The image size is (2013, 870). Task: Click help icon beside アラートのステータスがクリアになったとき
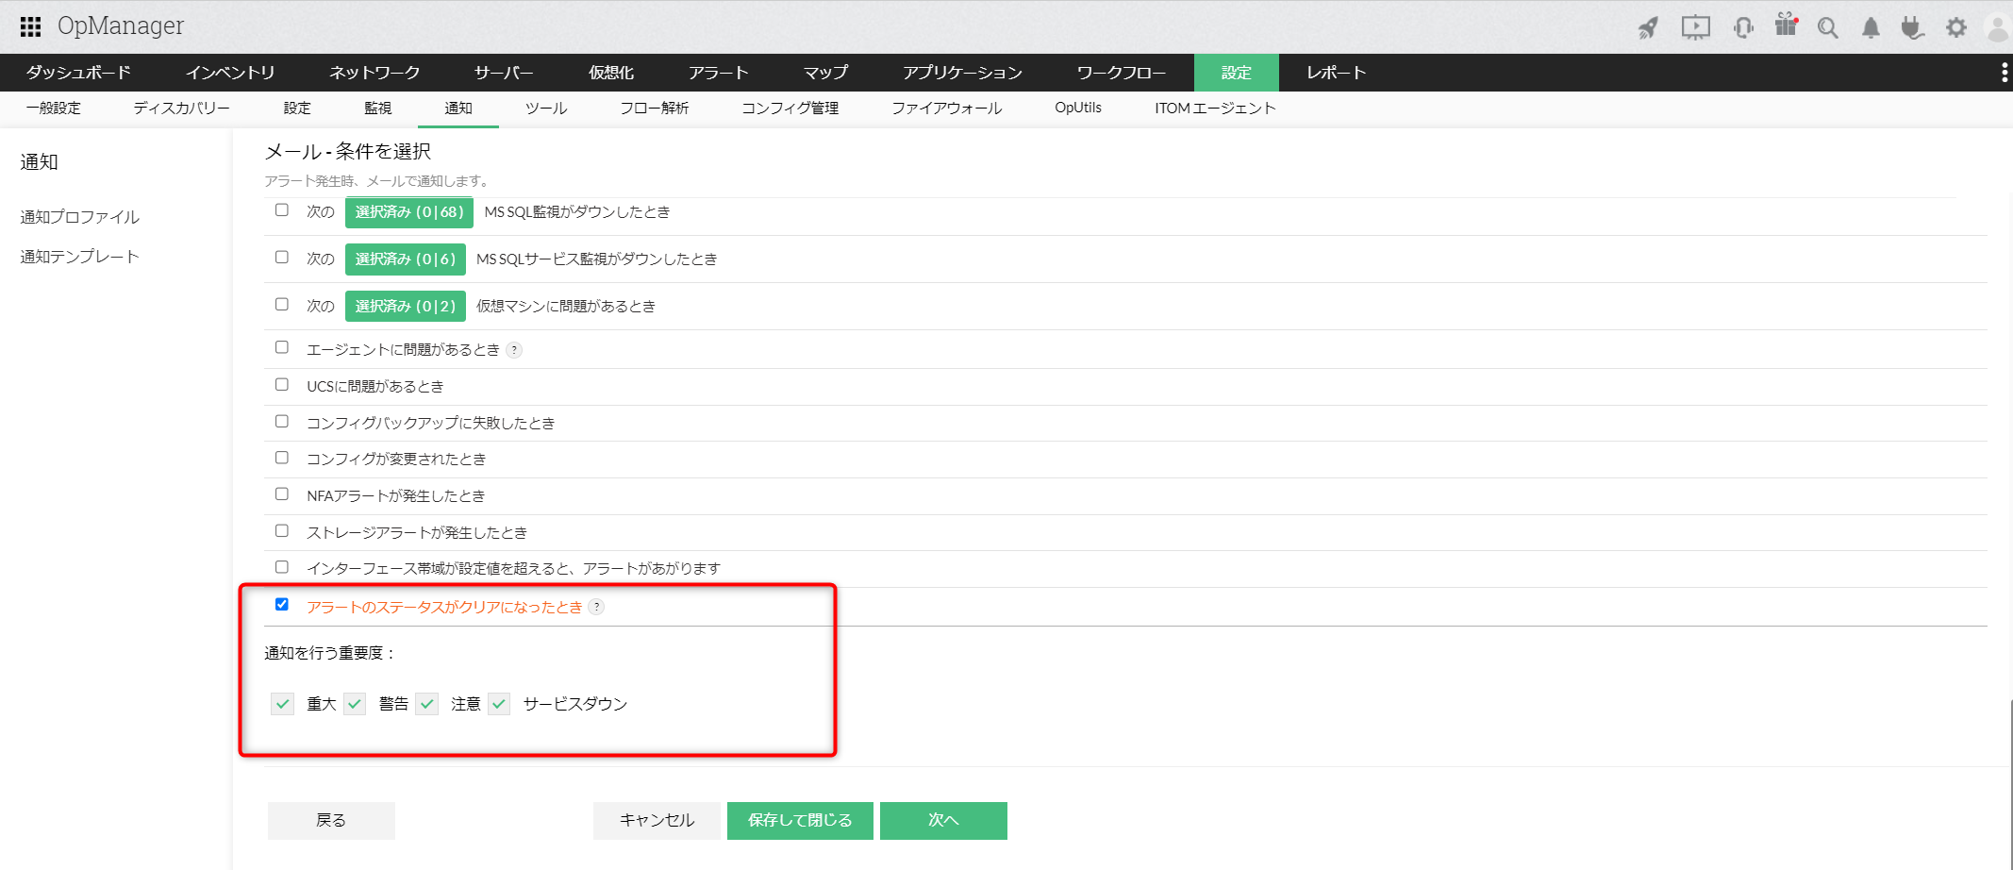[596, 607]
